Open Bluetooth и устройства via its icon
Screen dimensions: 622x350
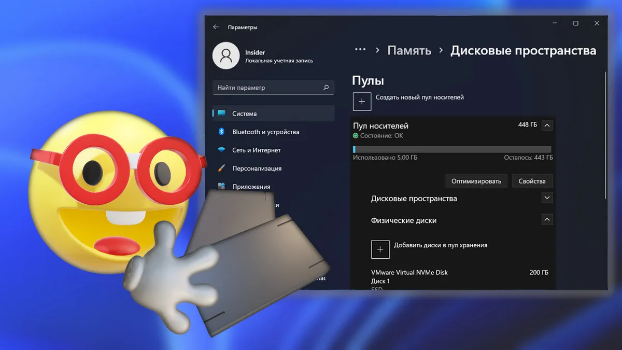pos(221,132)
